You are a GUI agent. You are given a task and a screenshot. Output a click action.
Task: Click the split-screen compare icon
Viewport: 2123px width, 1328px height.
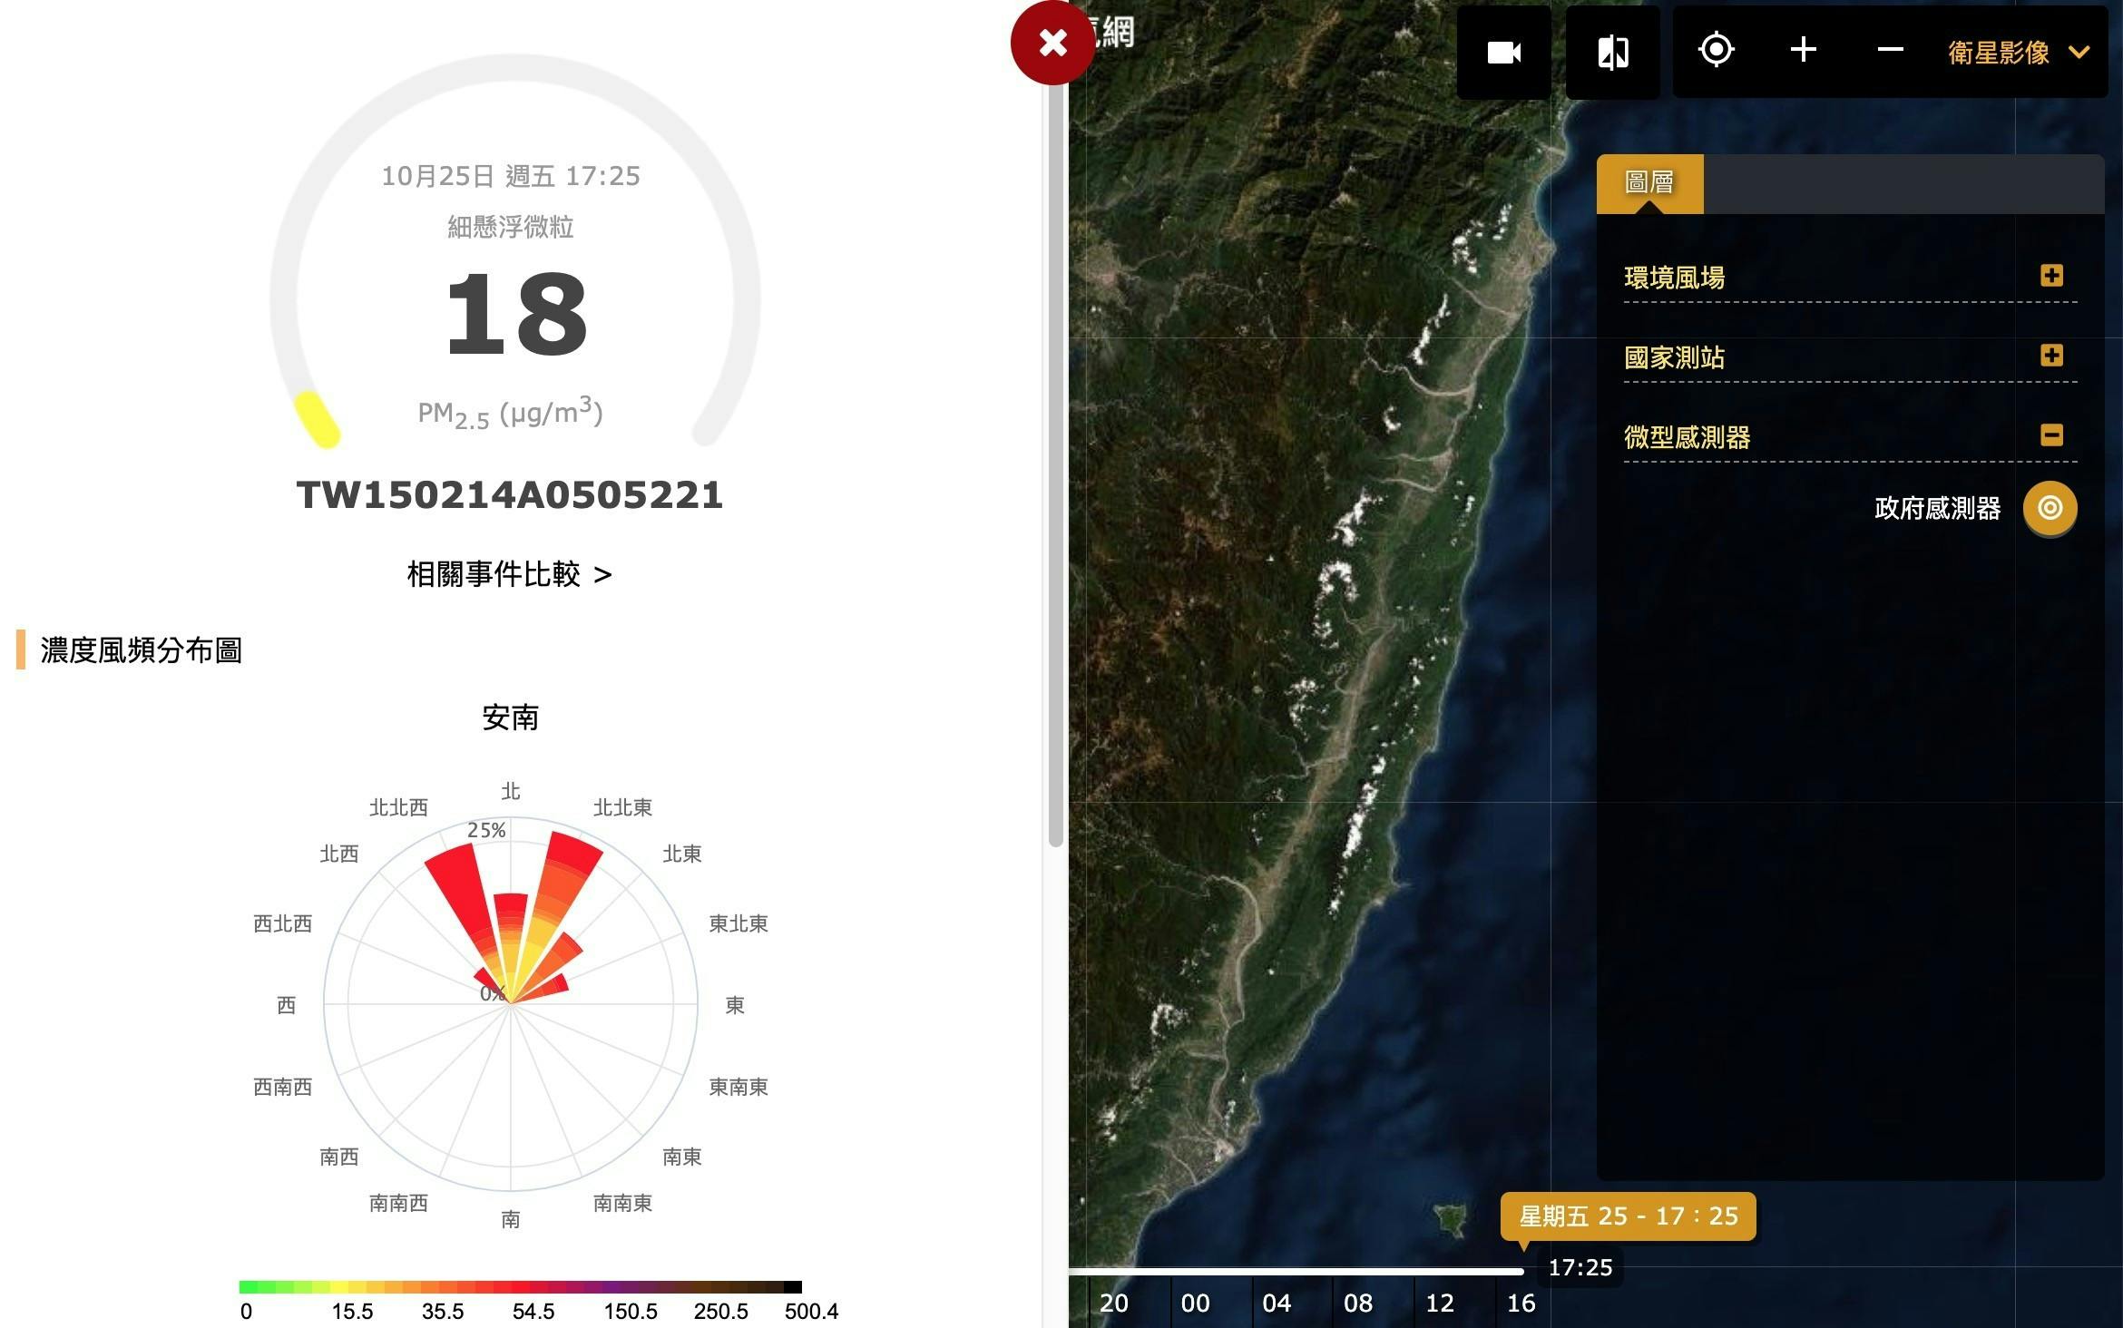pos(1612,53)
